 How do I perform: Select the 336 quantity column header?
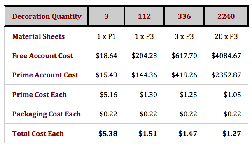[184, 16]
